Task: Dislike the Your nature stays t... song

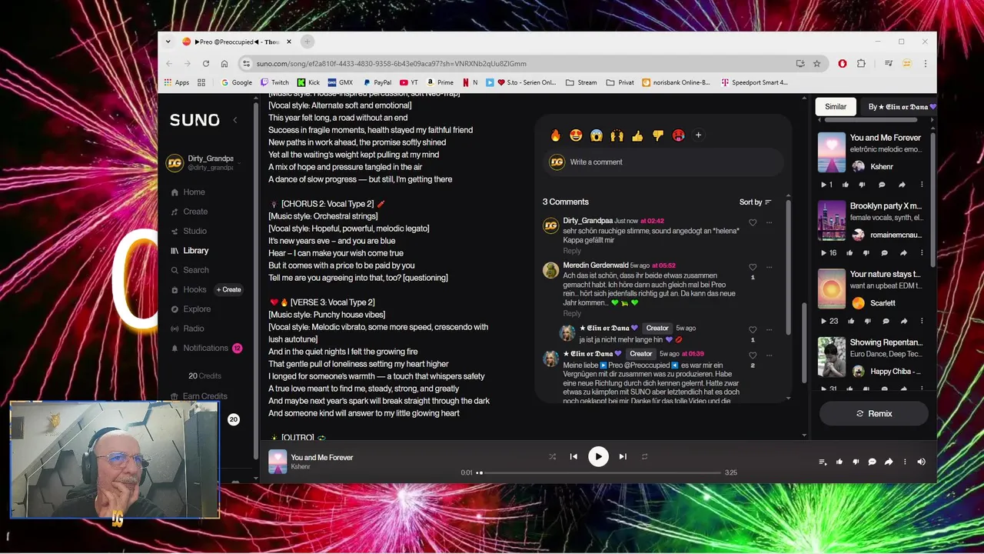Action: (x=868, y=322)
